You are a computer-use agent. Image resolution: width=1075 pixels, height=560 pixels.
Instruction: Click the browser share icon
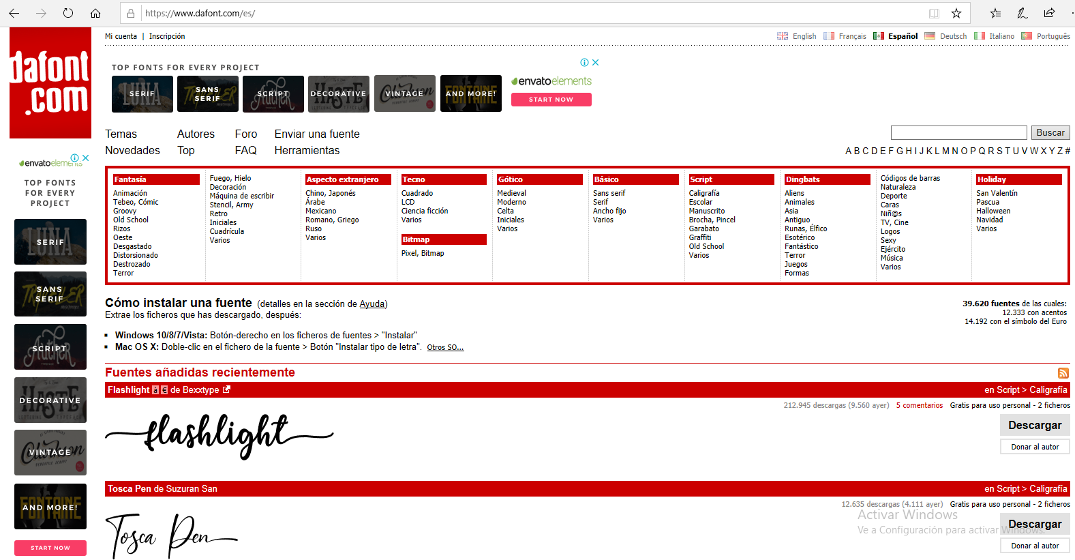tap(1049, 13)
